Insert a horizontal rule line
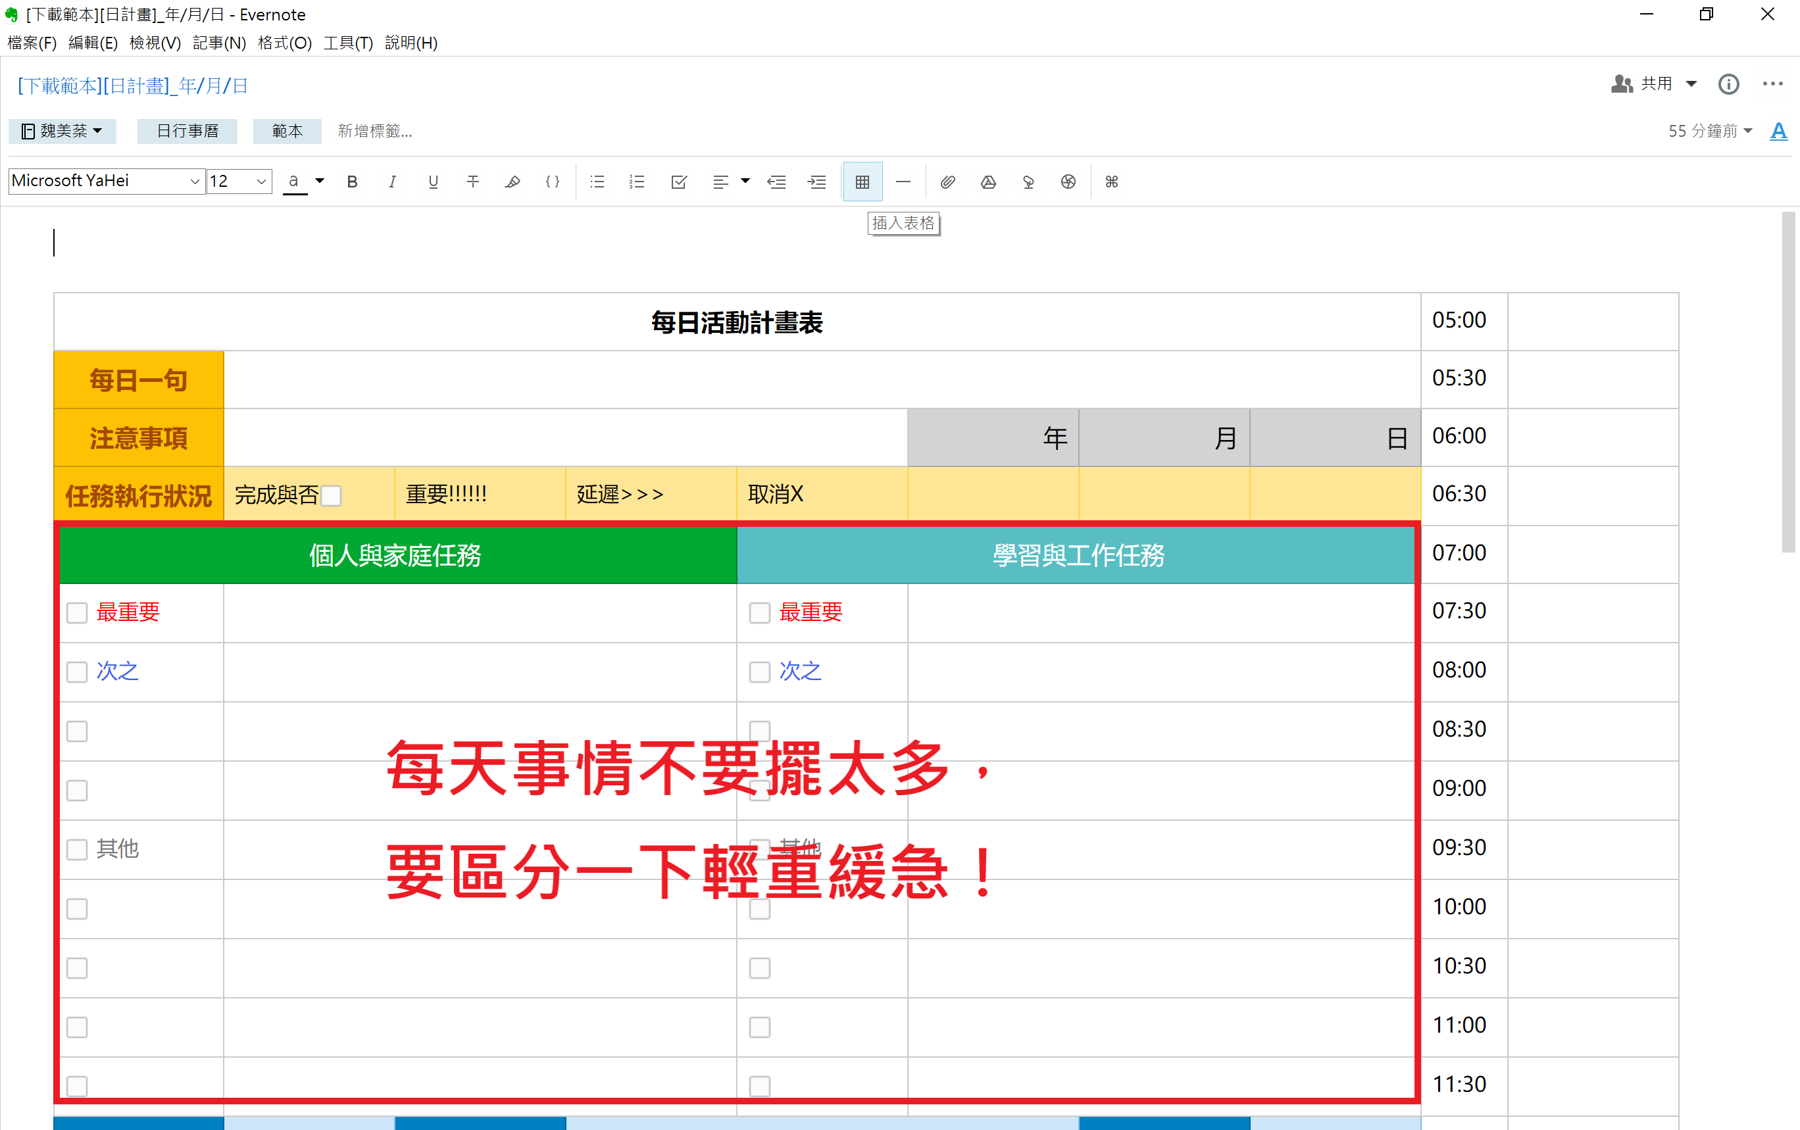Image resolution: width=1800 pixels, height=1130 pixels. [903, 182]
